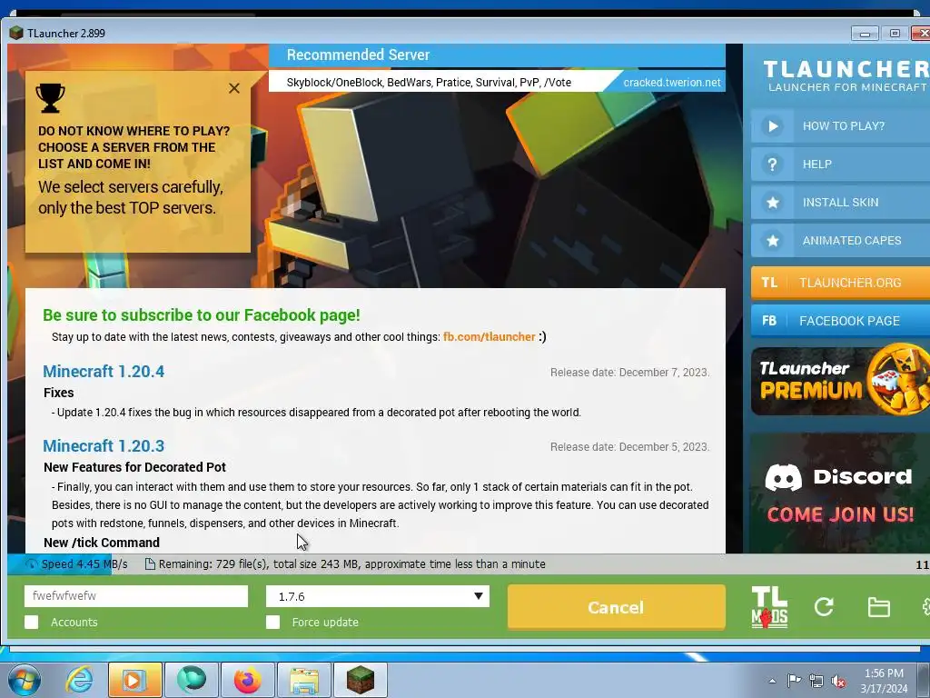Viewport: 930px width, 698px height.
Task: Open Windows Explorer folder taskbar icon
Action: (303, 680)
